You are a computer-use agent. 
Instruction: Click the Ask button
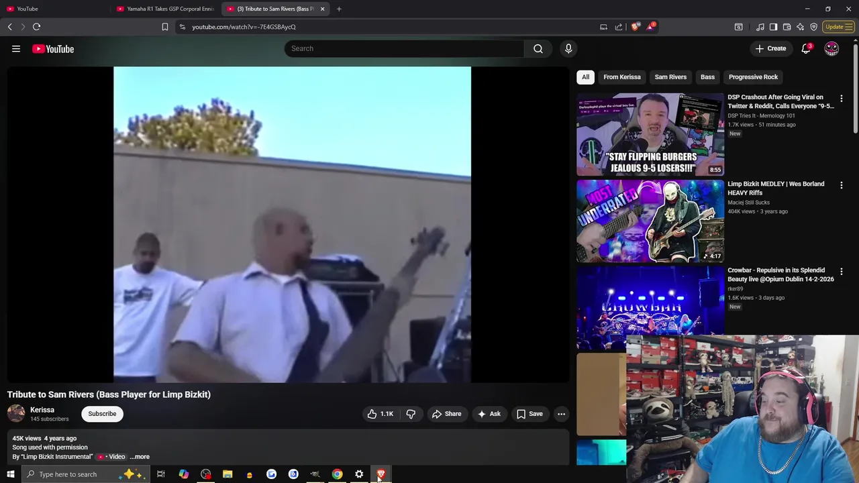pyautogui.click(x=489, y=414)
